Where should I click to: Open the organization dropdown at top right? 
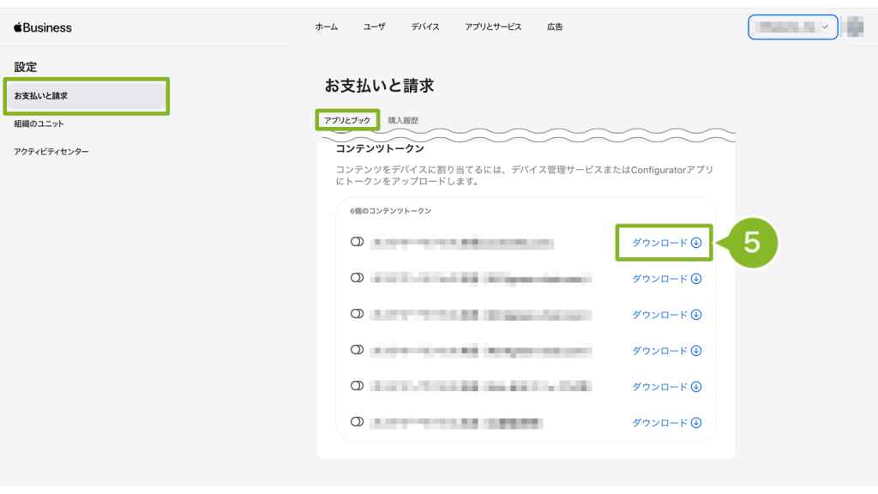click(793, 27)
